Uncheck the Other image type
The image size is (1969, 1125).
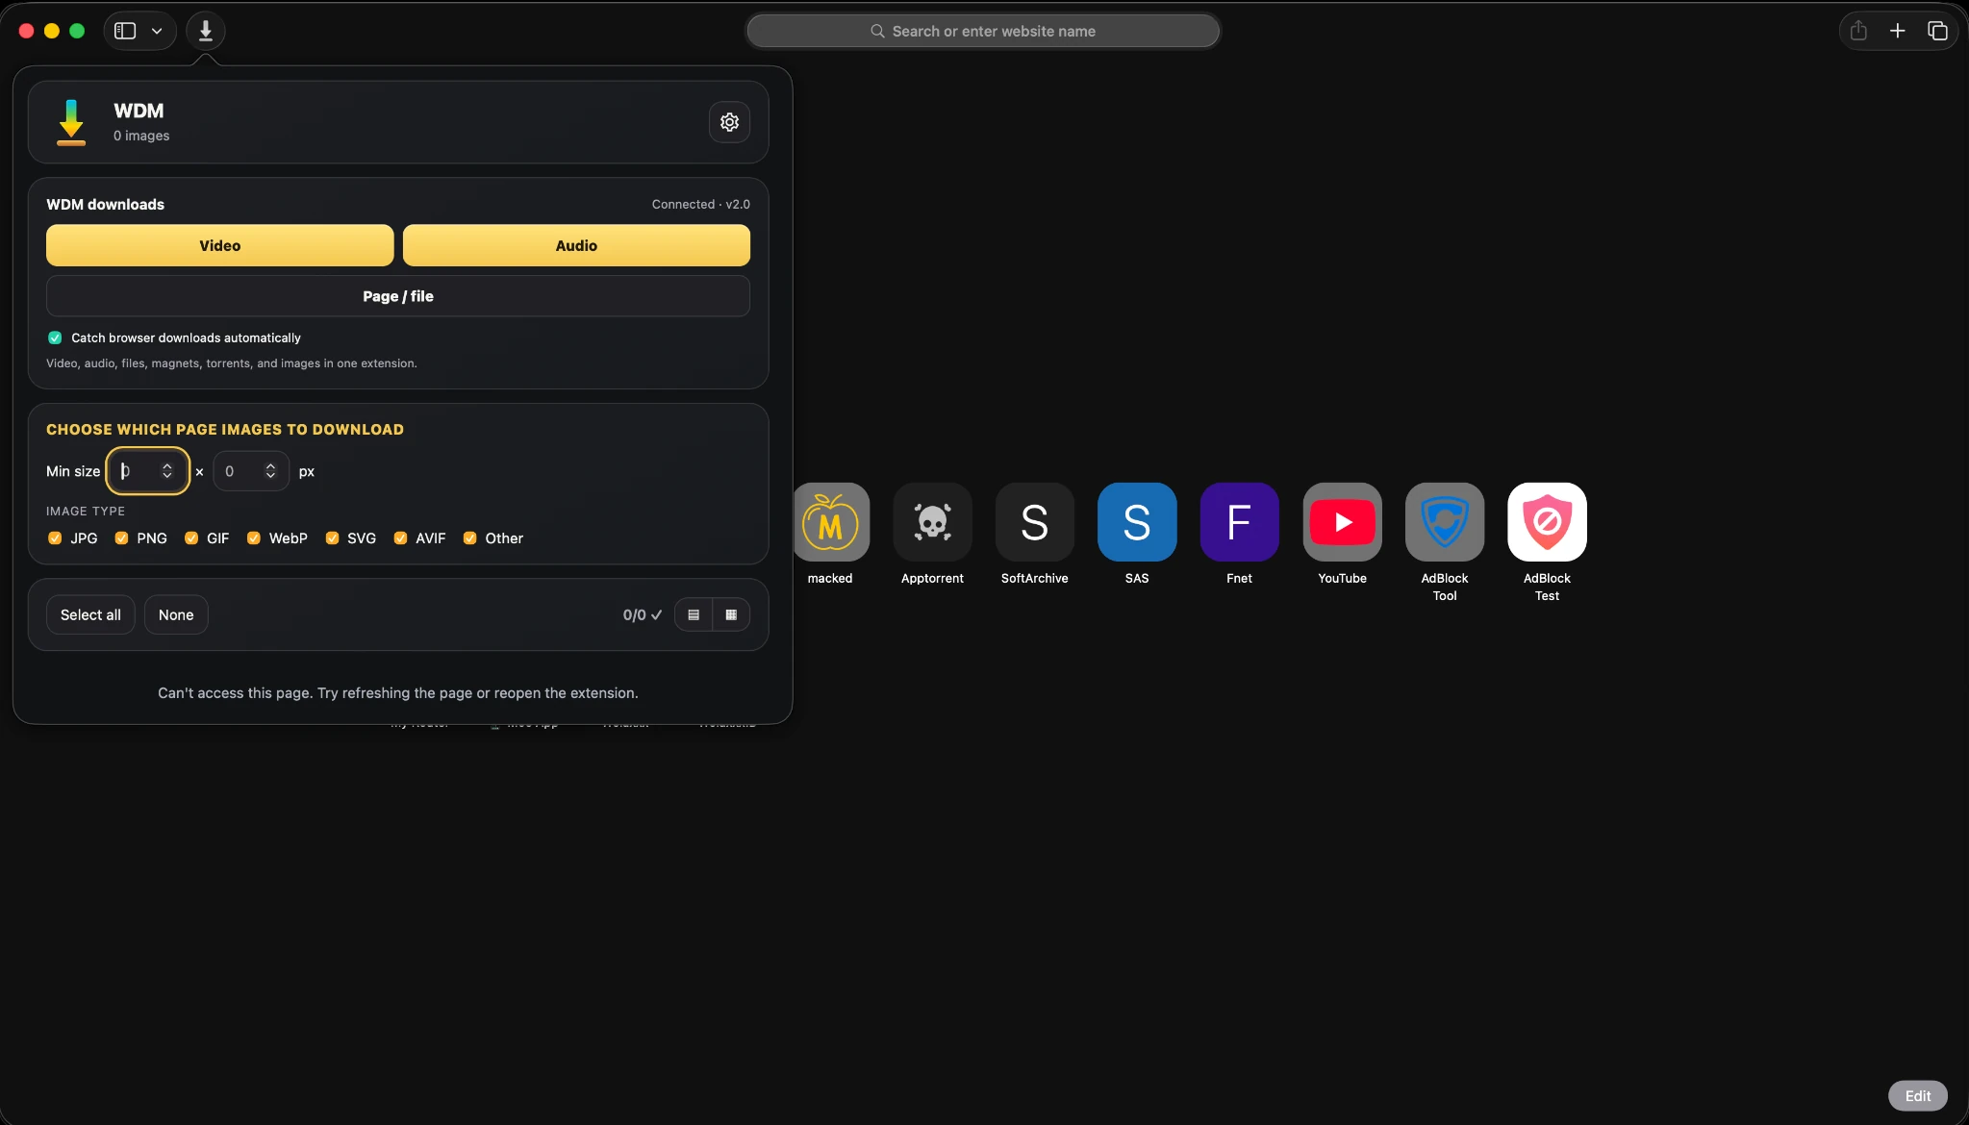(469, 538)
